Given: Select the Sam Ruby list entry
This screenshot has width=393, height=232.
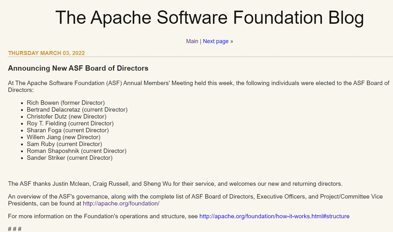Looking at the screenshot, I should 64,144.
